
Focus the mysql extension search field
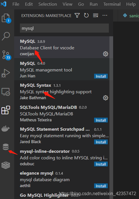tap(64, 28)
